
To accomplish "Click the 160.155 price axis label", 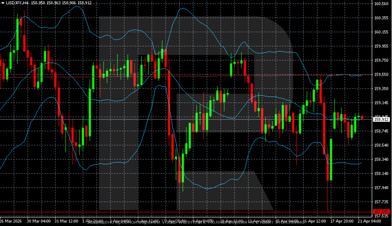I will click(381, 32).
